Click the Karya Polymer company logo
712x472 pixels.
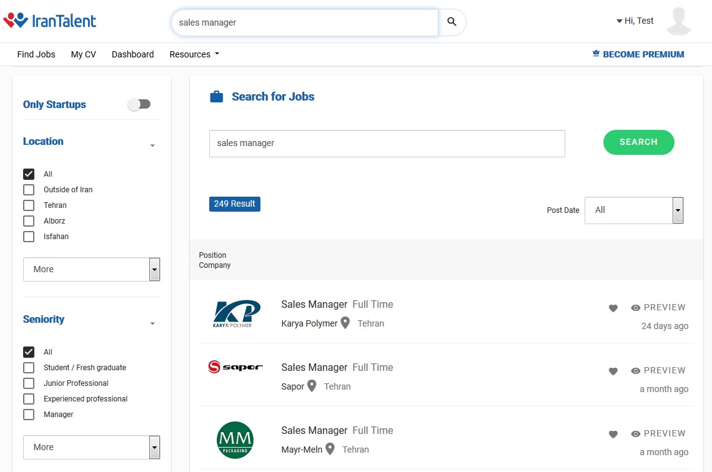[x=237, y=314]
